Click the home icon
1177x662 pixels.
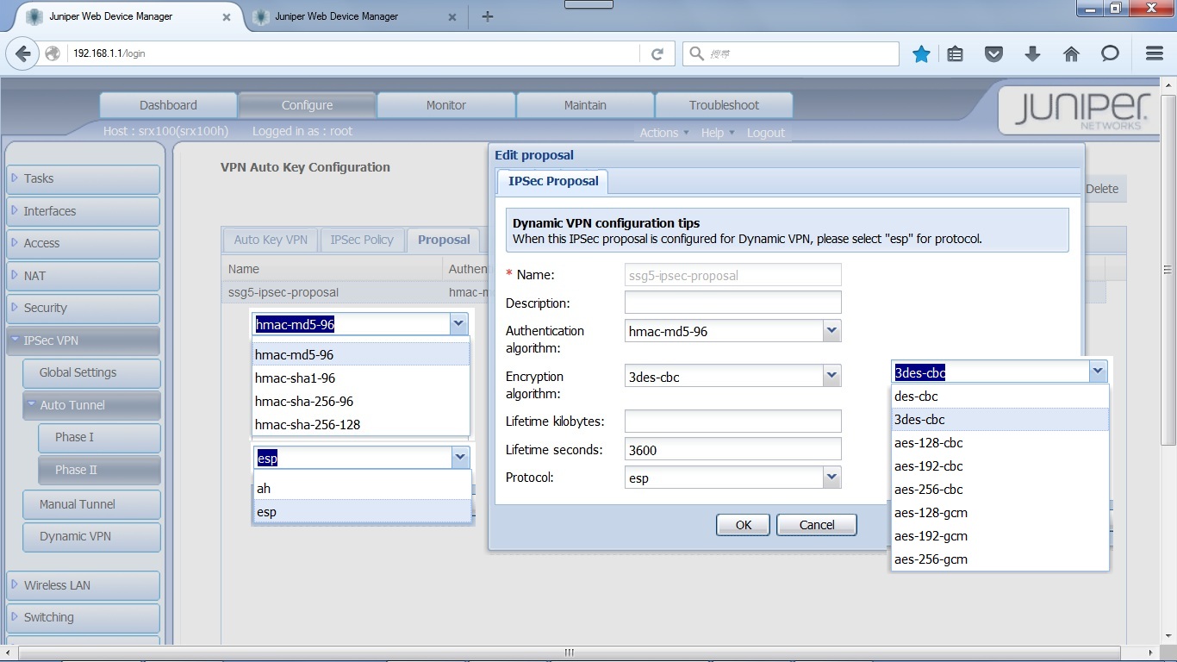pyautogui.click(x=1071, y=53)
